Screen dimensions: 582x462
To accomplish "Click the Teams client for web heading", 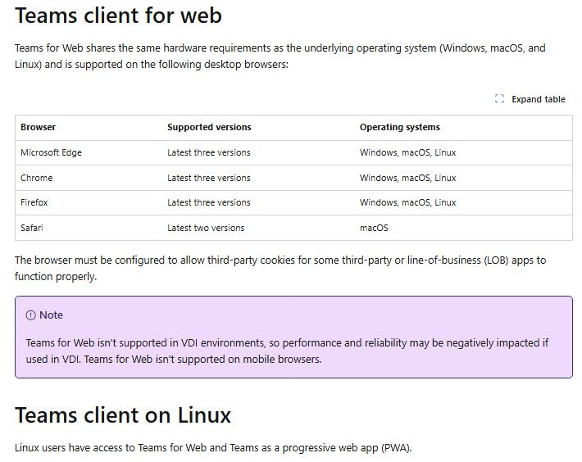I will (118, 16).
